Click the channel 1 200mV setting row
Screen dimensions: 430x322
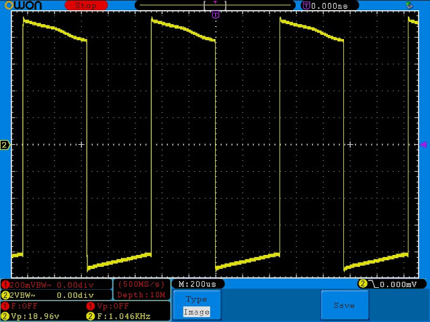pos(56,284)
